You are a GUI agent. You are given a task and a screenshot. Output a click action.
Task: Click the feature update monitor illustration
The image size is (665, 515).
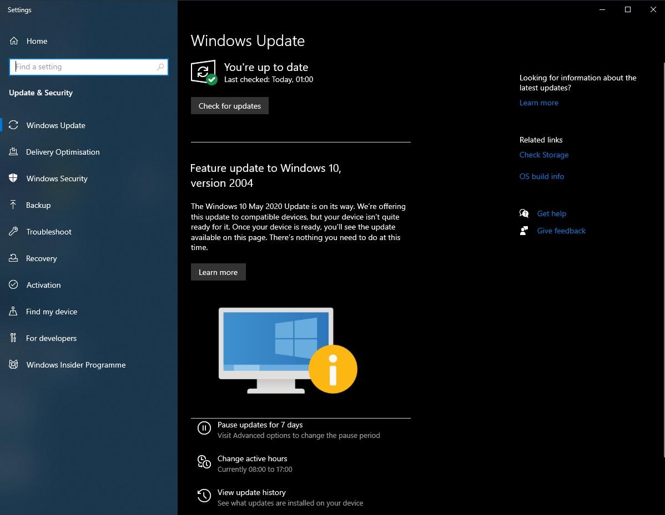(288, 351)
